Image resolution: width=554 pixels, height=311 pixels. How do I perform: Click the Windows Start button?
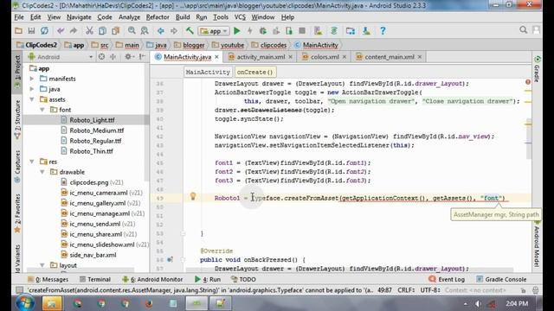(25, 303)
